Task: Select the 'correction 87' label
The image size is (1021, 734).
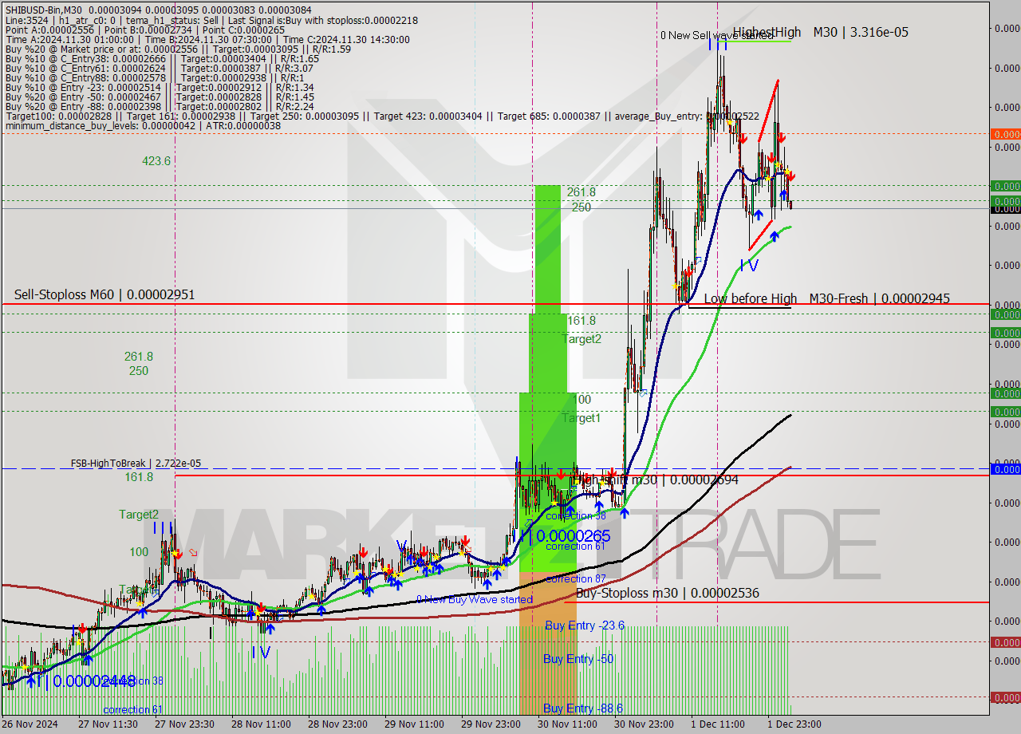Action: [x=575, y=578]
